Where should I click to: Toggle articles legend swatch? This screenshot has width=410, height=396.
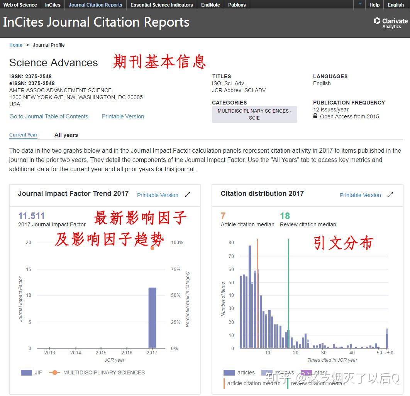coord(229,372)
